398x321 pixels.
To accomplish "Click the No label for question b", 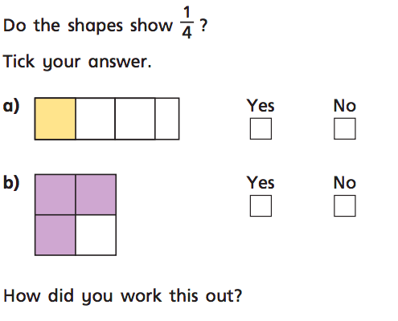I will (x=345, y=183).
